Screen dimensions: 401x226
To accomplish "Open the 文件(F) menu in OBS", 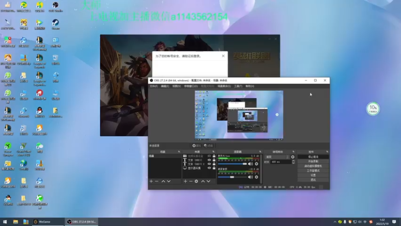I will [x=153, y=86].
